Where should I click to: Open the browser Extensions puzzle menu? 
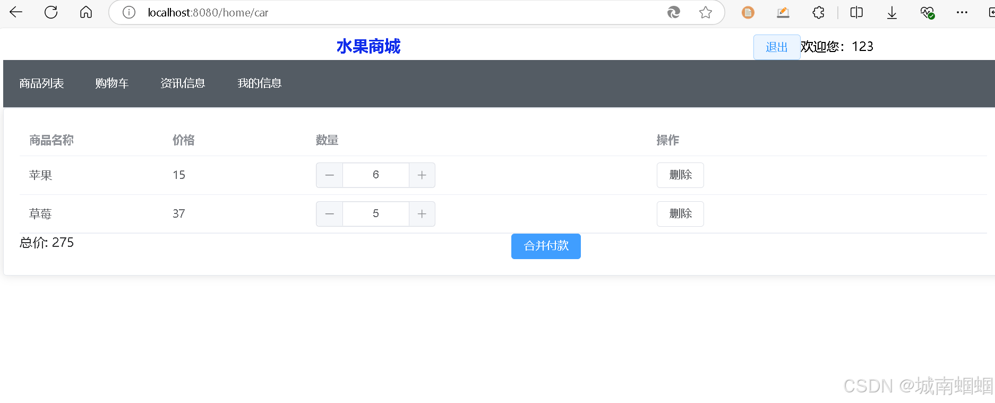pyautogui.click(x=819, y=12)
